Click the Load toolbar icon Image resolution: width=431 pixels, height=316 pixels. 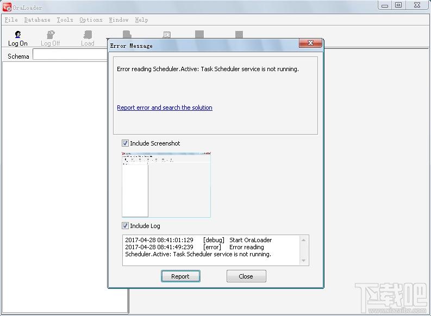tap(88, 38)
